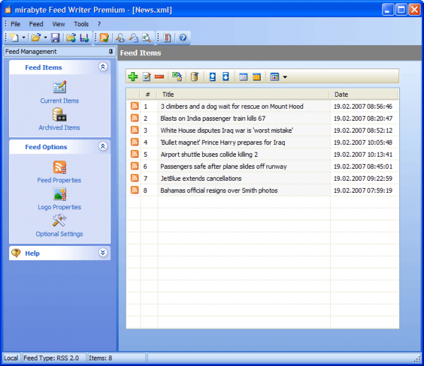
Task: Click the edit item pencil icon
Action: click(x=146, y=77)
